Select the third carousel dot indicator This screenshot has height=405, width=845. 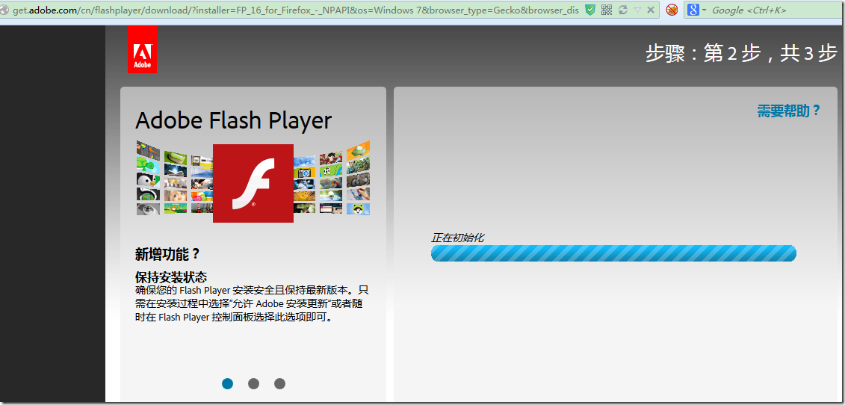[279, 383]
